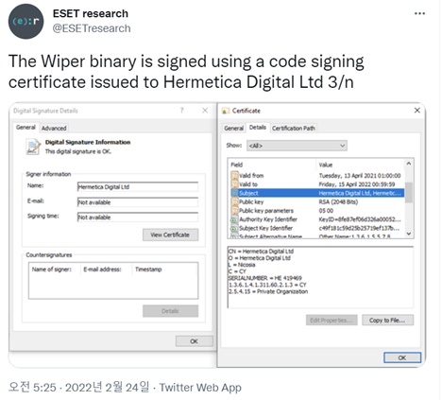Screen dimensions: 442x400
Task: Click the CN = Hermetica Digital Ltd line
Action: pos(262,252)
